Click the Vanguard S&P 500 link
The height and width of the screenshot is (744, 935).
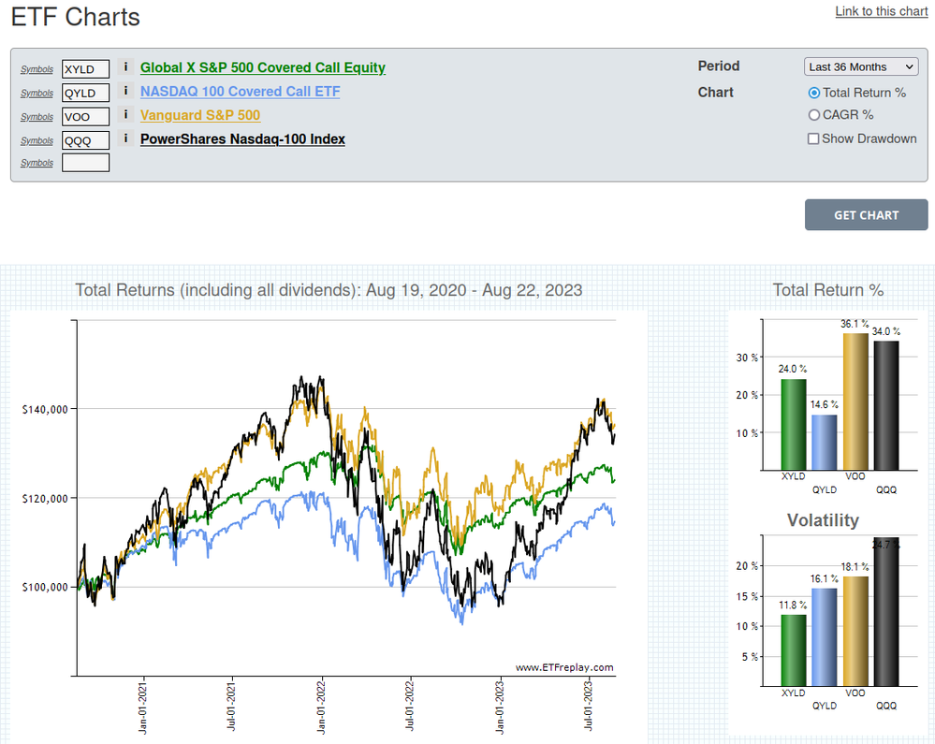point(200,115)
